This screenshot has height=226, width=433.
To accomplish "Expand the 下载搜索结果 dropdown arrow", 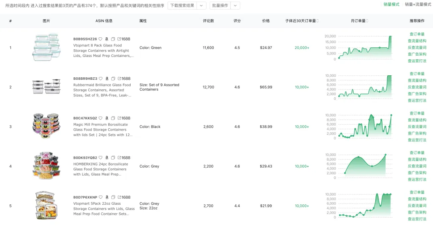I will point(202,6).
